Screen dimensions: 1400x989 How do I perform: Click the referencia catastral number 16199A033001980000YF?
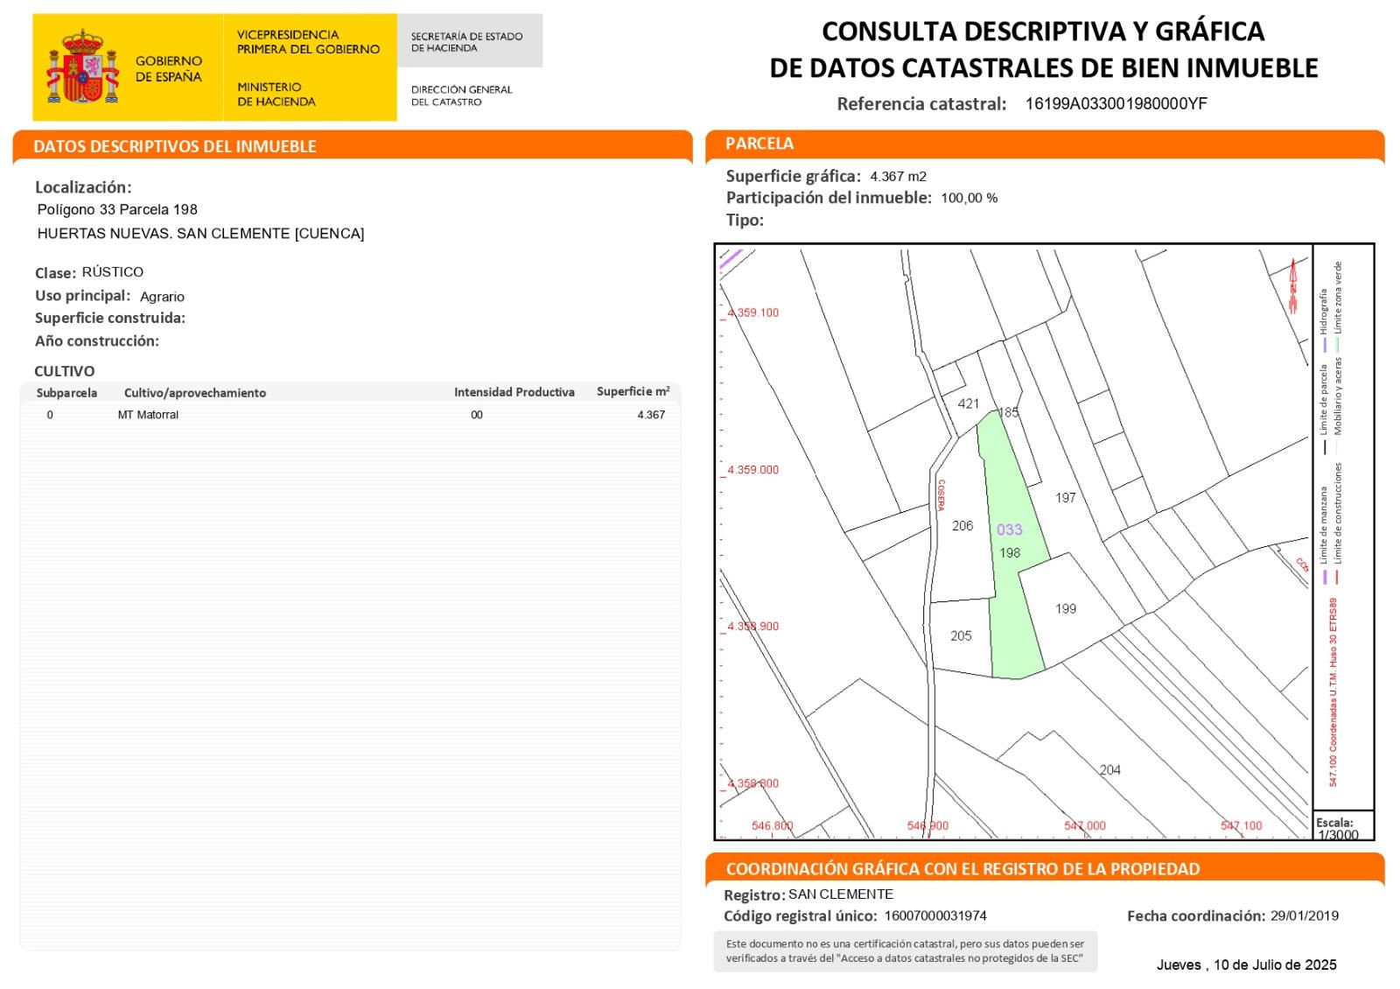[1116, 104]
